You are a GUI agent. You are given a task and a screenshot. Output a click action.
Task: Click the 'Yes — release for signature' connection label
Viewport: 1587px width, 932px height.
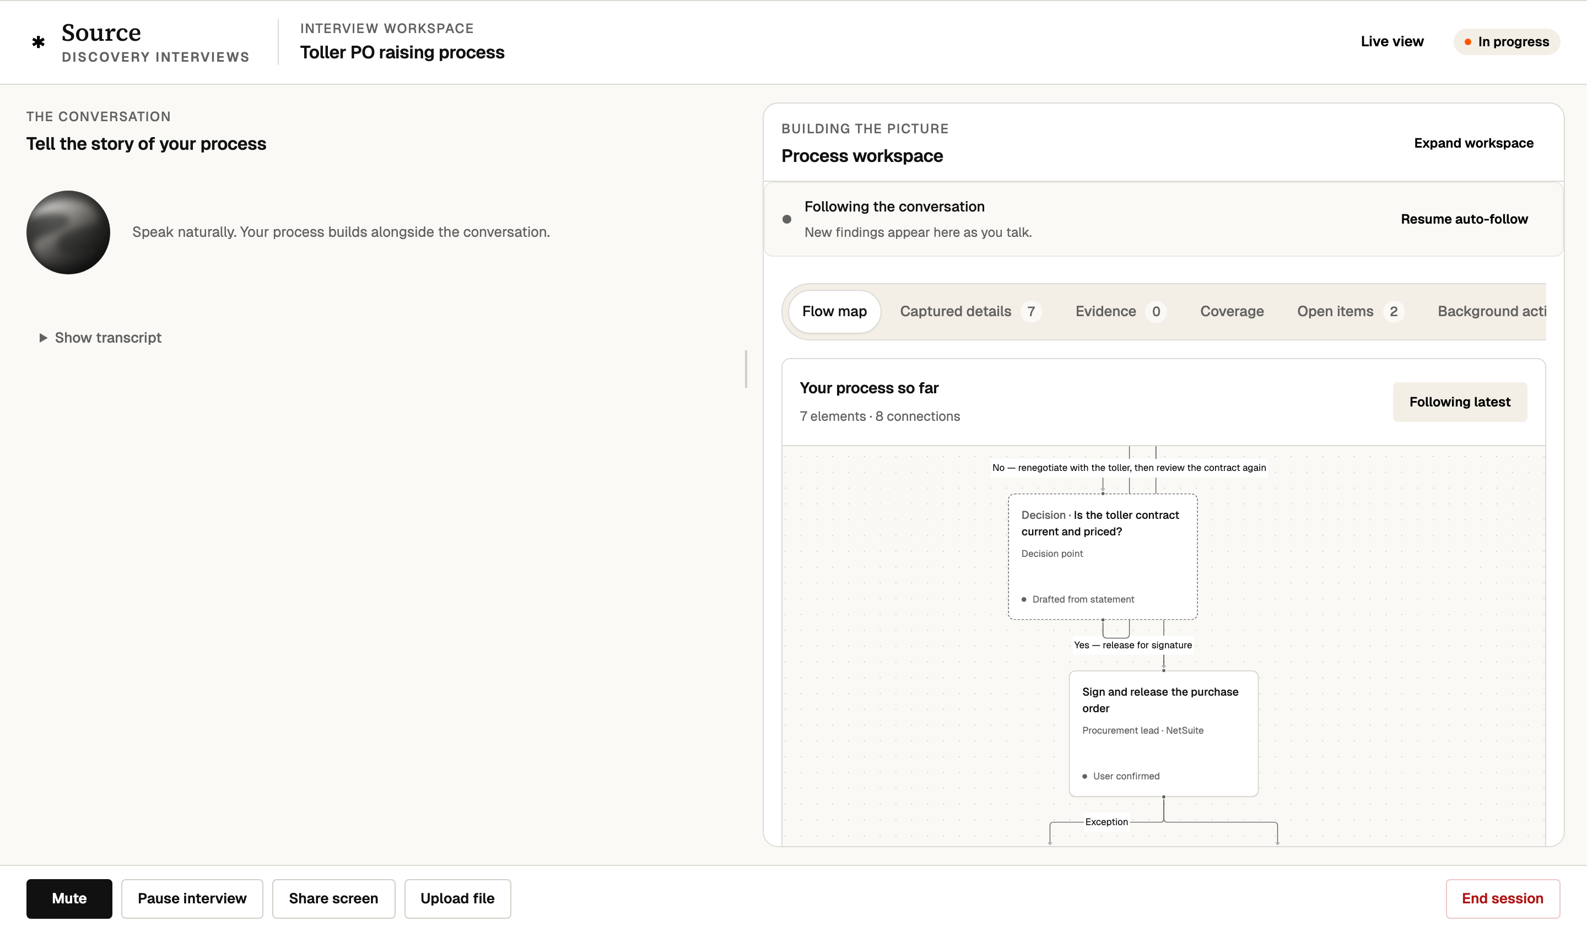(x=1133, y=645)
